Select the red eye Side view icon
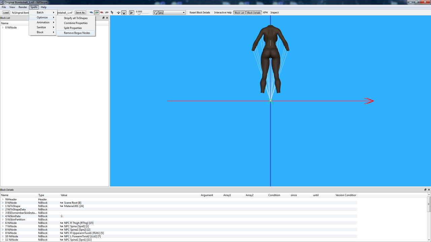This screenshot has height=242, width=431. pyautogui.click(x=102, y=12)
